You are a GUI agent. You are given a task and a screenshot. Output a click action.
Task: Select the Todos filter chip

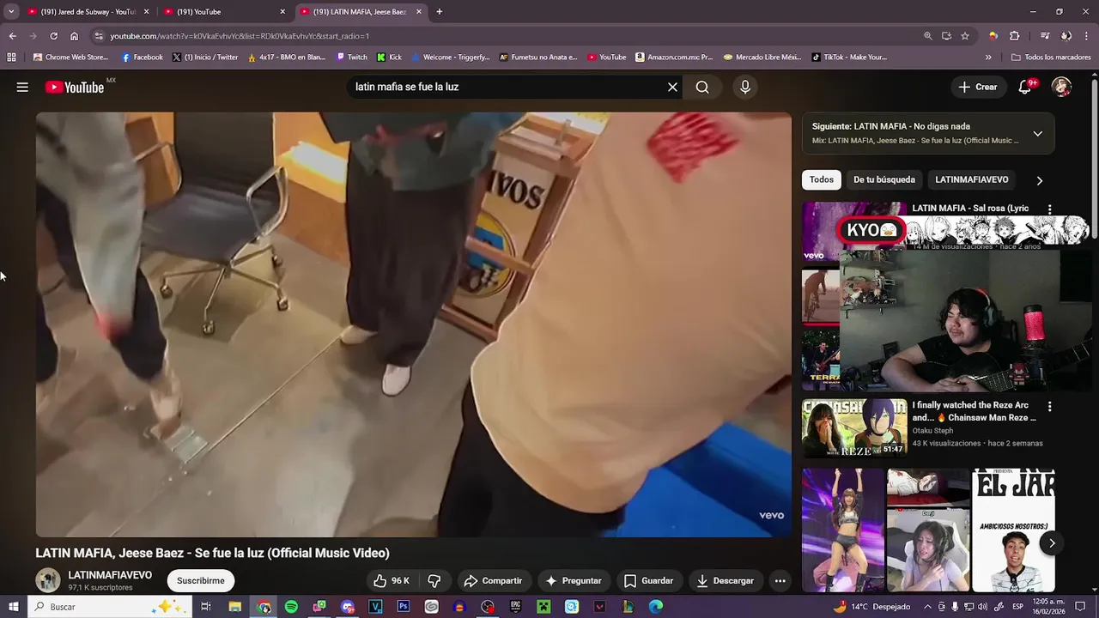(821, 179)
